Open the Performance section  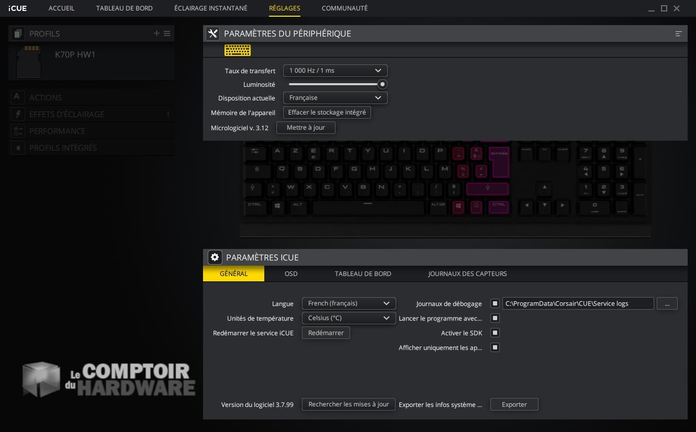pos(92,131)
